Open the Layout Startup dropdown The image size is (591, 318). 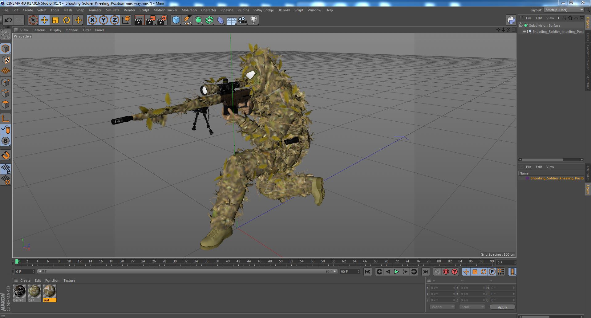click(x=564, y=10)
